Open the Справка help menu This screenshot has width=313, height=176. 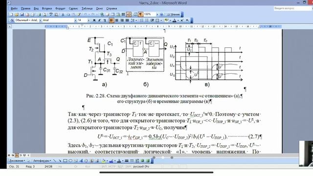tap(112, 9)
